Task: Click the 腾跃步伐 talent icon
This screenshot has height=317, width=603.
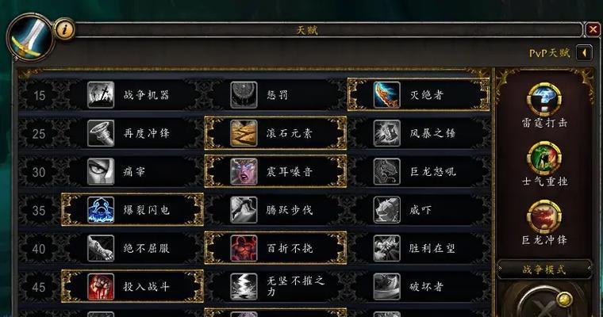Action: click(244, 210)
